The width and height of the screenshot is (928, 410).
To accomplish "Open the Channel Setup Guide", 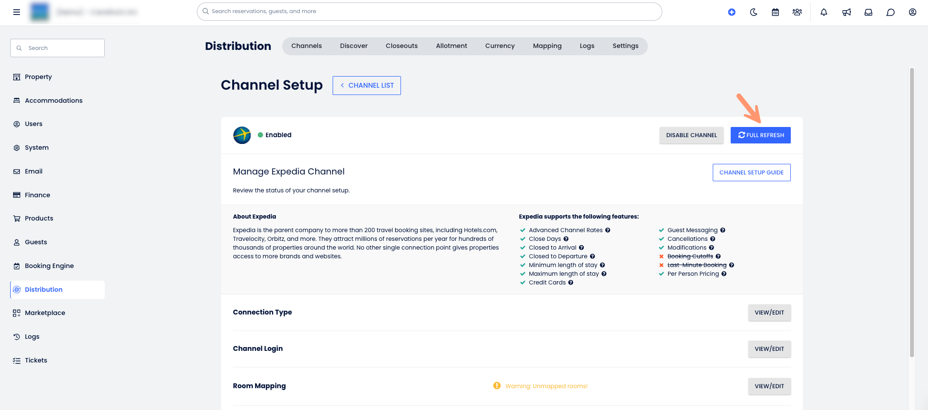I will pos(752,173).
